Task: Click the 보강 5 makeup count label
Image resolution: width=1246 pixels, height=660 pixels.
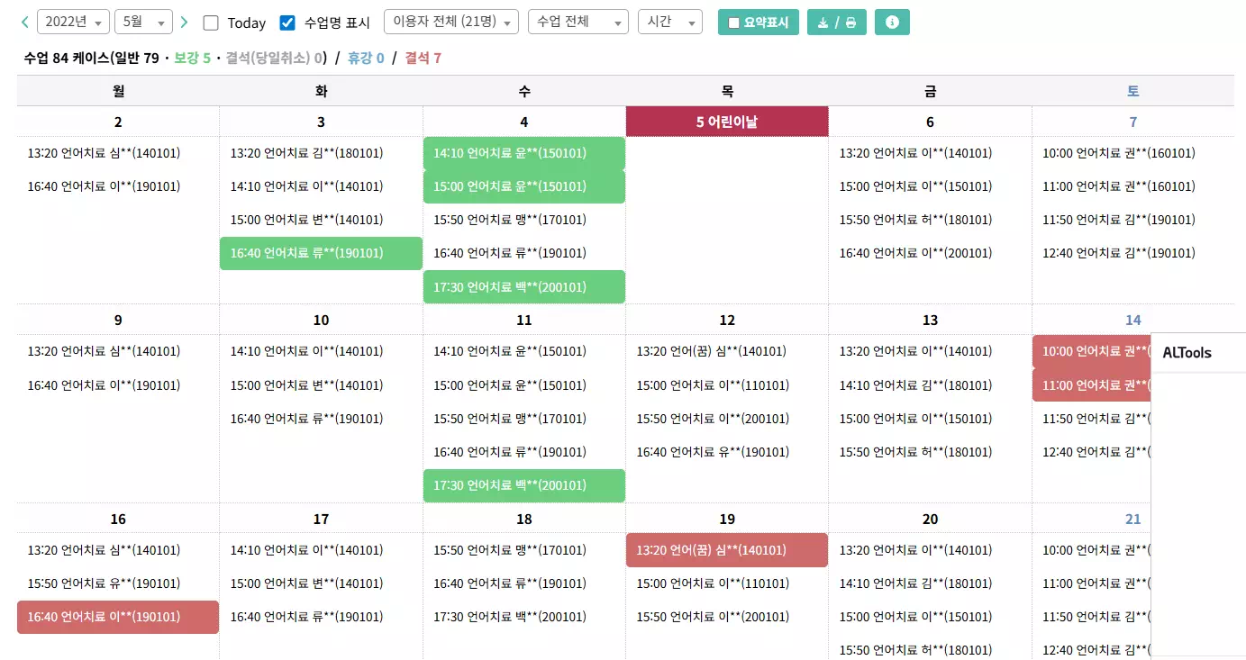Action: 195,56
